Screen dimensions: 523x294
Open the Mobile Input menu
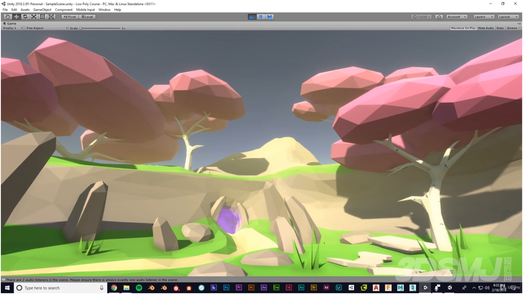point(86,10)
